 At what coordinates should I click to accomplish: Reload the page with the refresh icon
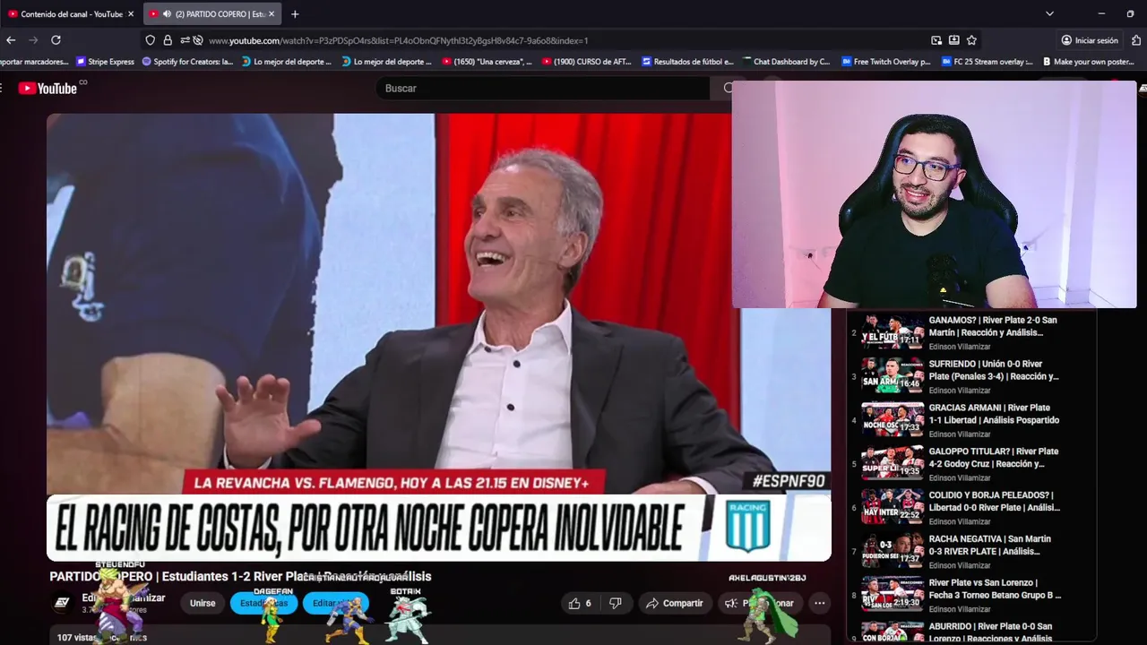[x=56, y=40]
